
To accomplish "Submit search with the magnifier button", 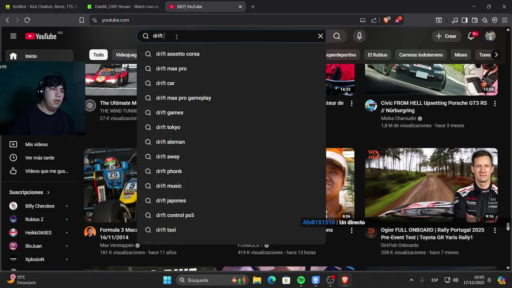I will point(337,36).
